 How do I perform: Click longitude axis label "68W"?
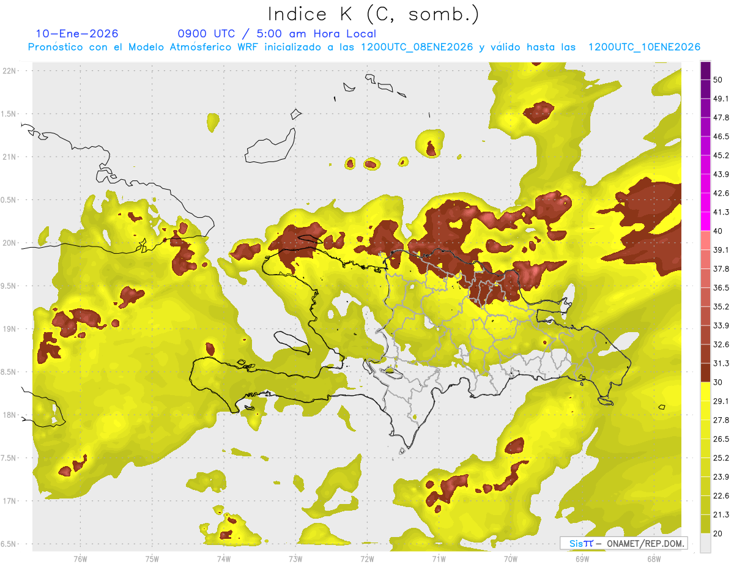(653, 558)
